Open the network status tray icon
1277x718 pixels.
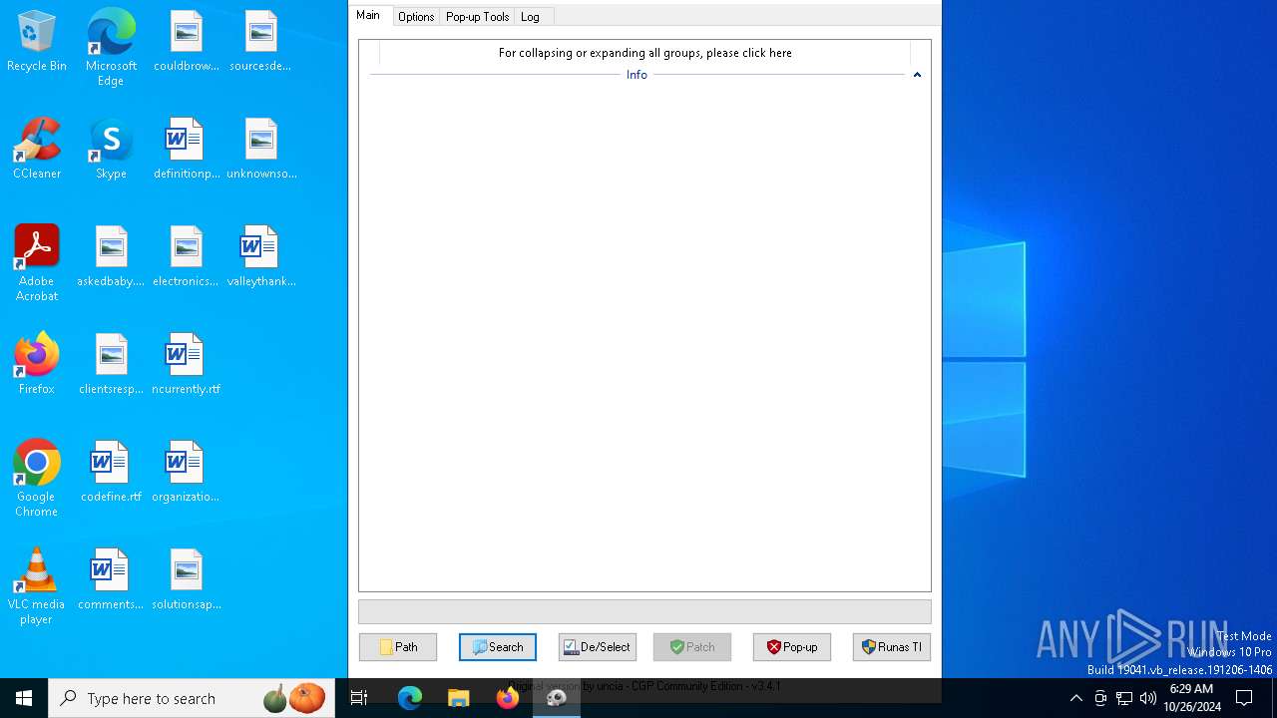click(1124, 698)
